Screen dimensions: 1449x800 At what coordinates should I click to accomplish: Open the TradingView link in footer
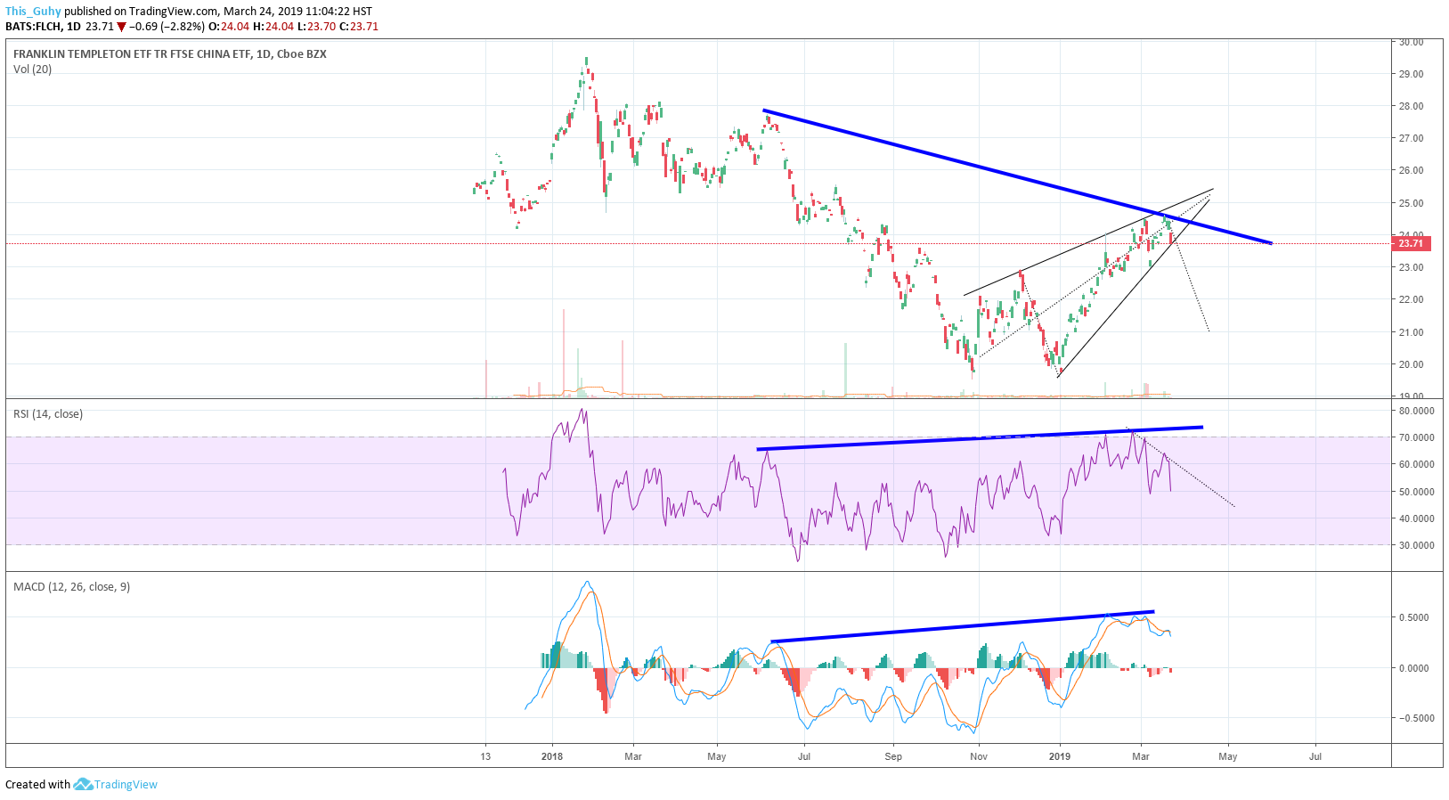[126, 784]
